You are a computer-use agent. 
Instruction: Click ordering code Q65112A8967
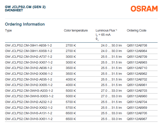(x=137, y=119)
